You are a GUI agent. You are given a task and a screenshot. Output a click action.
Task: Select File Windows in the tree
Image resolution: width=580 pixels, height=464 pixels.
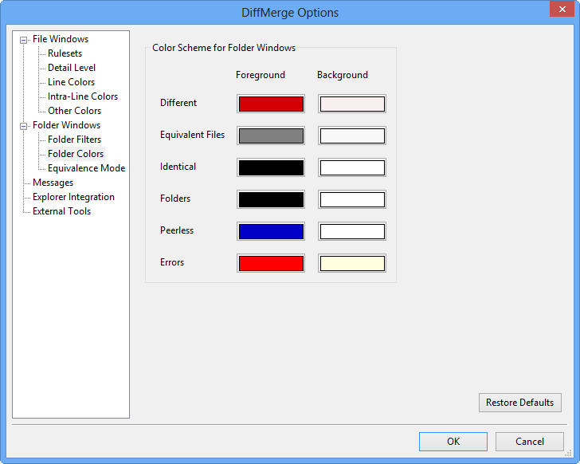click(x=61, y=39)
